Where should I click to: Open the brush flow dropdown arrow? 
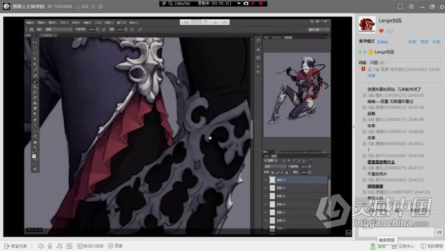[x=126, y=29]
